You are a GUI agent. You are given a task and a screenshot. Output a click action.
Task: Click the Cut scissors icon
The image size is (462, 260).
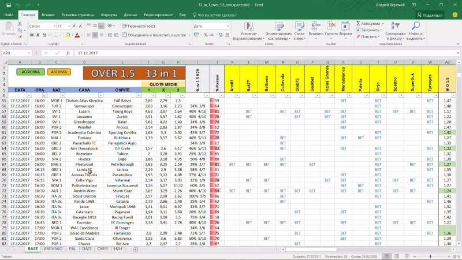click(x=20, y=24)
